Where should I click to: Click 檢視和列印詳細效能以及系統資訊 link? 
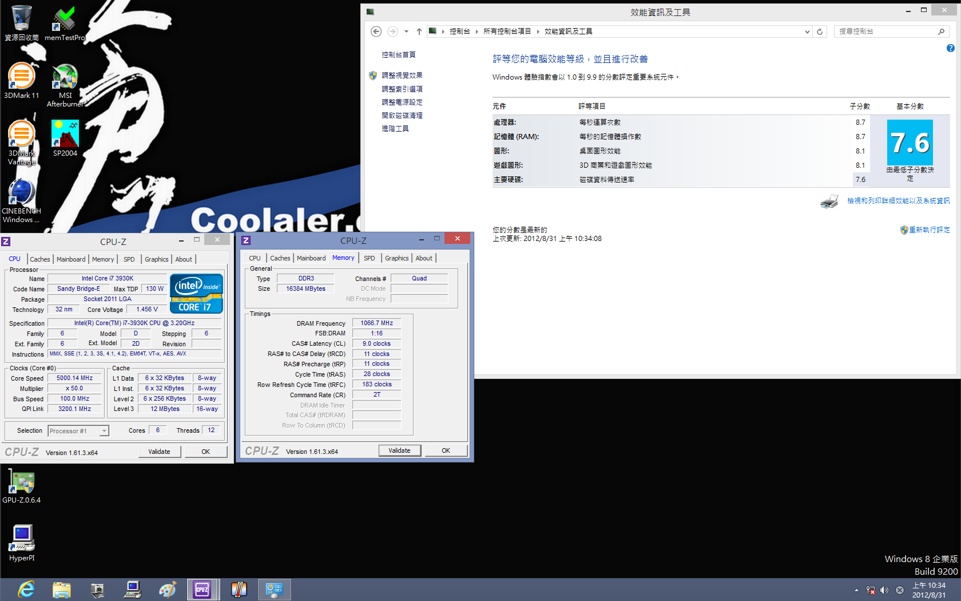click(x=899, y=201)
